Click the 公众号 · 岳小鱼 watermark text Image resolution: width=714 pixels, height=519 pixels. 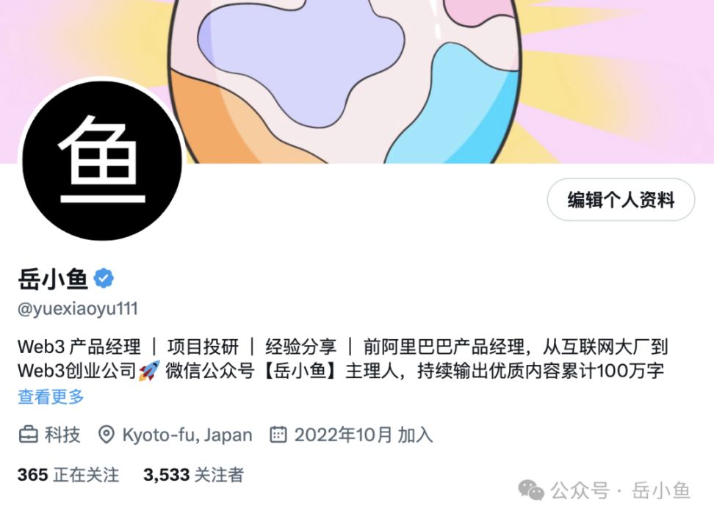[620, 491]
